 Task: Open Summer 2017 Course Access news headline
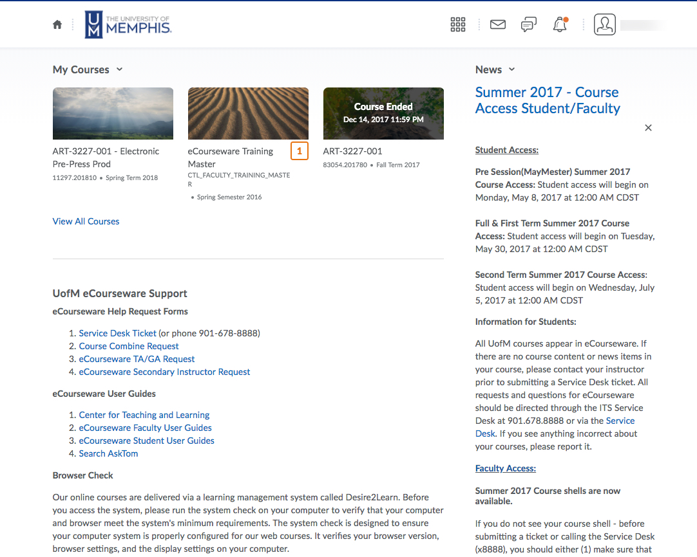pos(547,100)
